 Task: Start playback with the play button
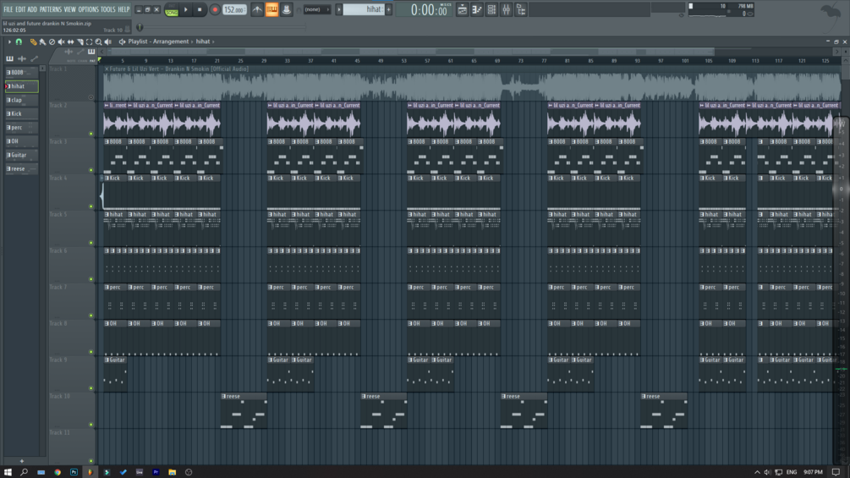pyautogui.click(x=186, y=10)
